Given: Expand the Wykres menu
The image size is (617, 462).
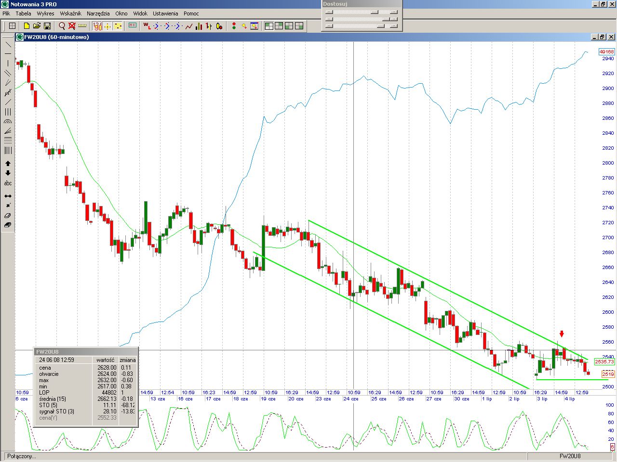Looking at the screenshot, I should pos(45,13).
